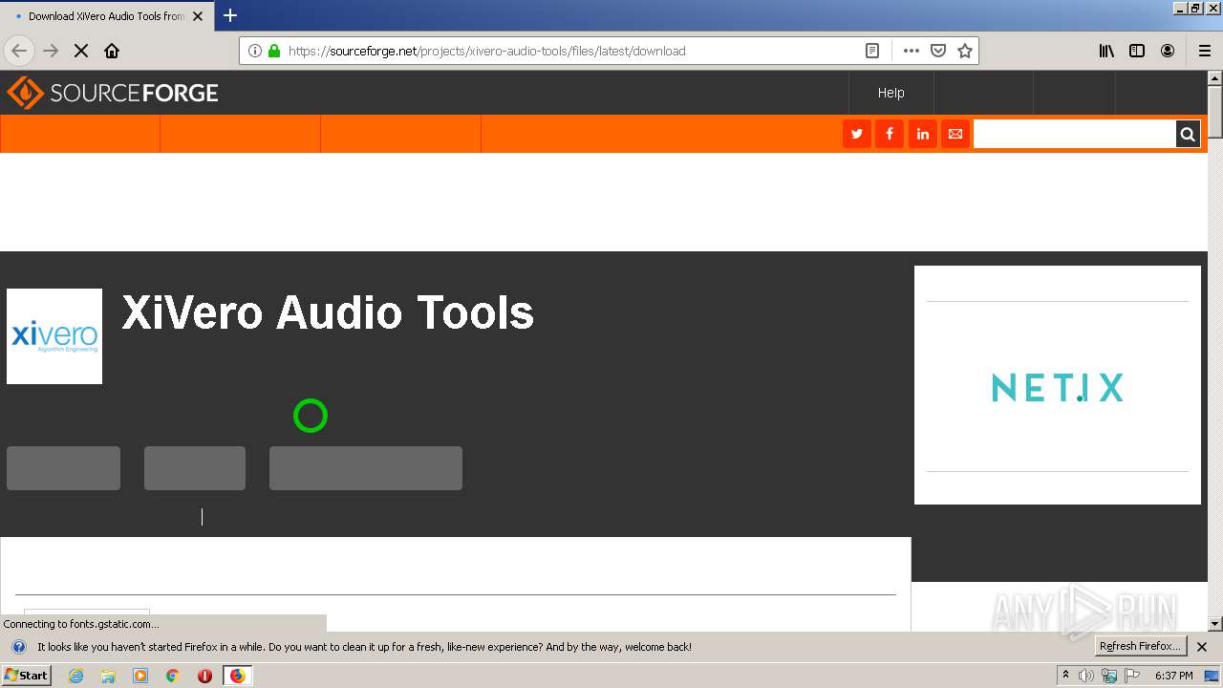Select the Download XiVero Audio Tools tab
This screenshot has width=1223, height=688.
click(106, 16)
